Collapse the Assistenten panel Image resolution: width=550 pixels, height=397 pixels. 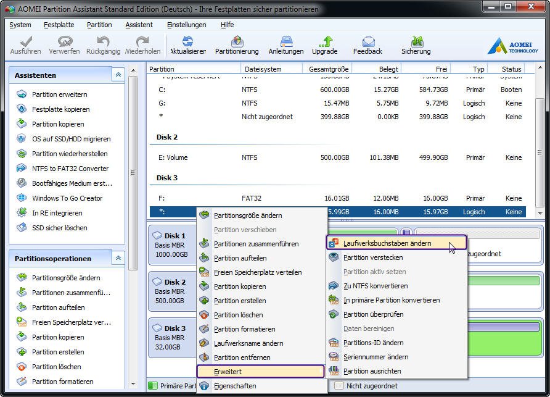[x=118, y=75]
